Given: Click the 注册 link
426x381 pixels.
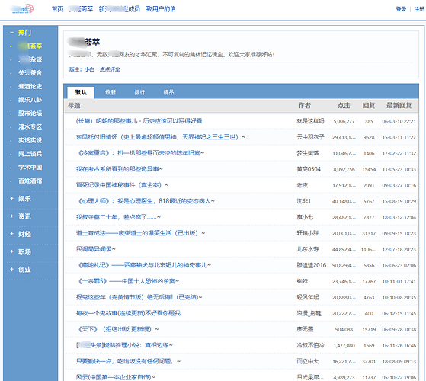Looking at the screenshot, I should (419, 9).
